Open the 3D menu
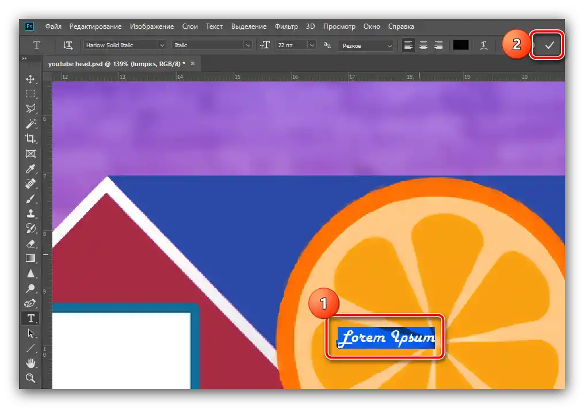This screenshot has height=408, width=584. pos(310,26)
